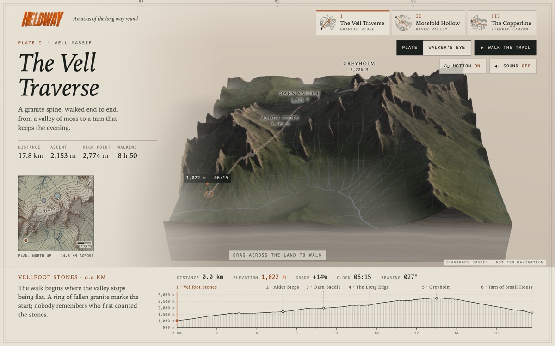
Task: Click the Heldway logo
Action: (43, 19)
